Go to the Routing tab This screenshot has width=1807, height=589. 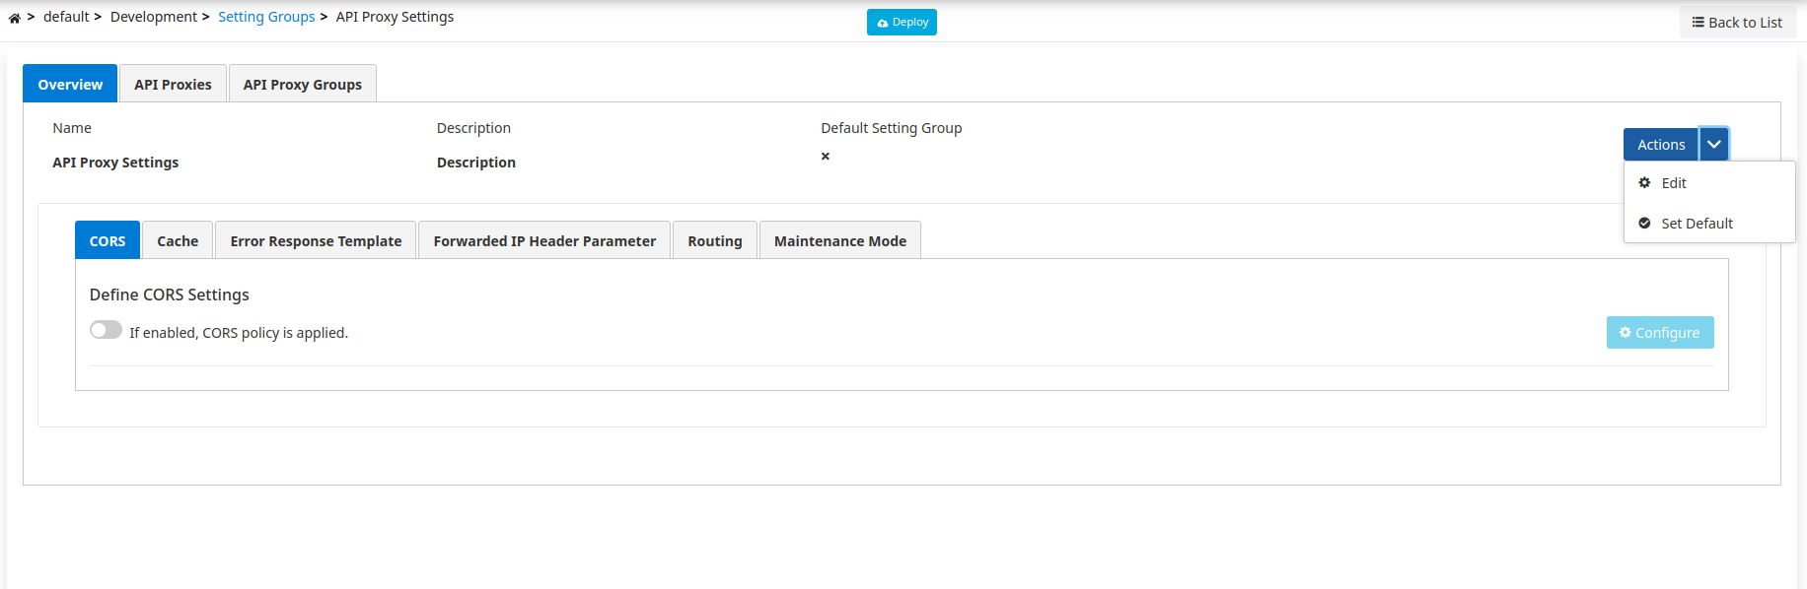(714, 240)
